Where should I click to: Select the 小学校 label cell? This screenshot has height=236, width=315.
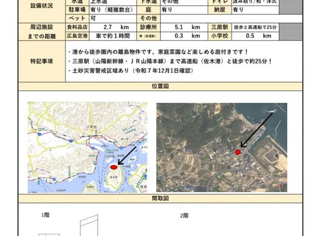[x=219, y=36]
